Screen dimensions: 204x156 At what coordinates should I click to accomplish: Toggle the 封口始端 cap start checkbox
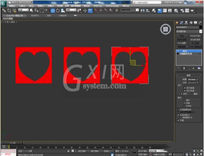(184, 88)
